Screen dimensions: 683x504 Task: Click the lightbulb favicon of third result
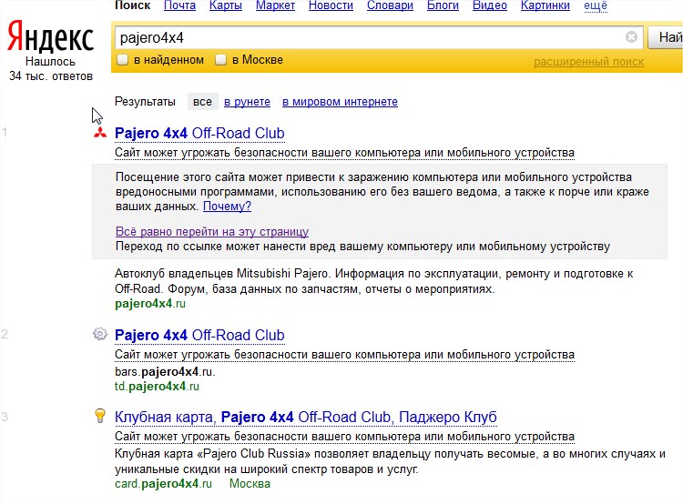click(x=99, y=417)
